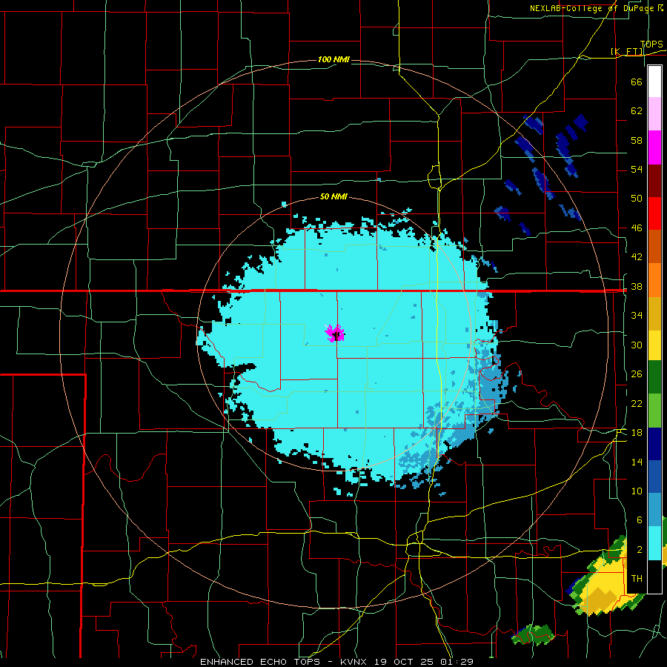Click the 50 NMI range ring label

click(334, 196)
